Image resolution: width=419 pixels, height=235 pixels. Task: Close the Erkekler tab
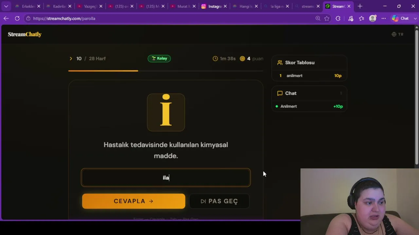point(39,7)
